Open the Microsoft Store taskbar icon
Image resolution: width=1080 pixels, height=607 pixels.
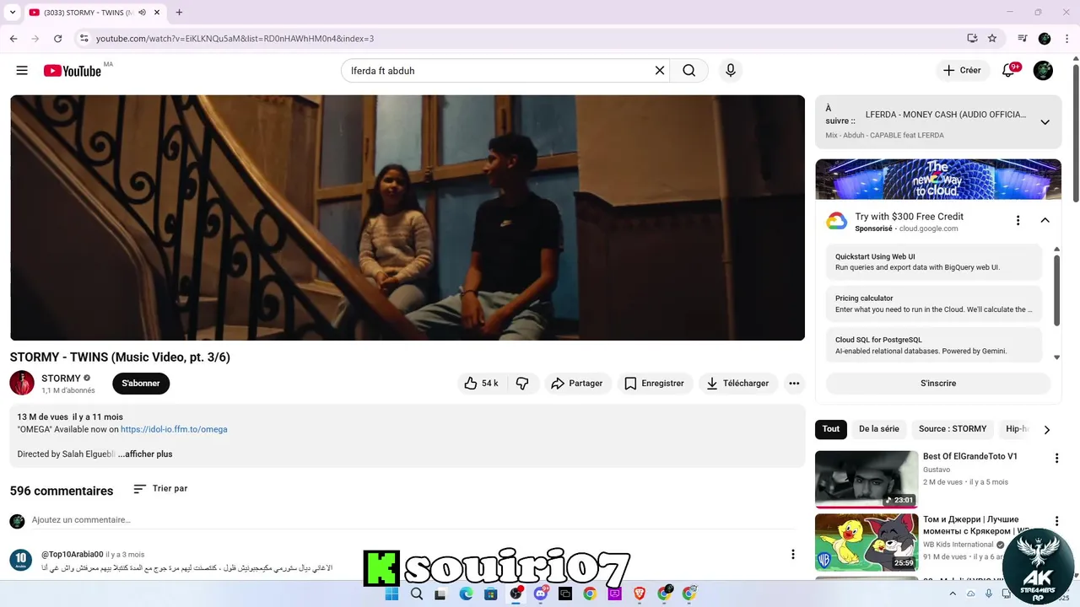490,594
